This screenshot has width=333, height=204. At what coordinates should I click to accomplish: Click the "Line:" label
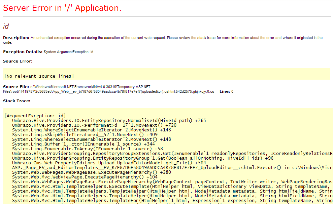click(225, 92)
